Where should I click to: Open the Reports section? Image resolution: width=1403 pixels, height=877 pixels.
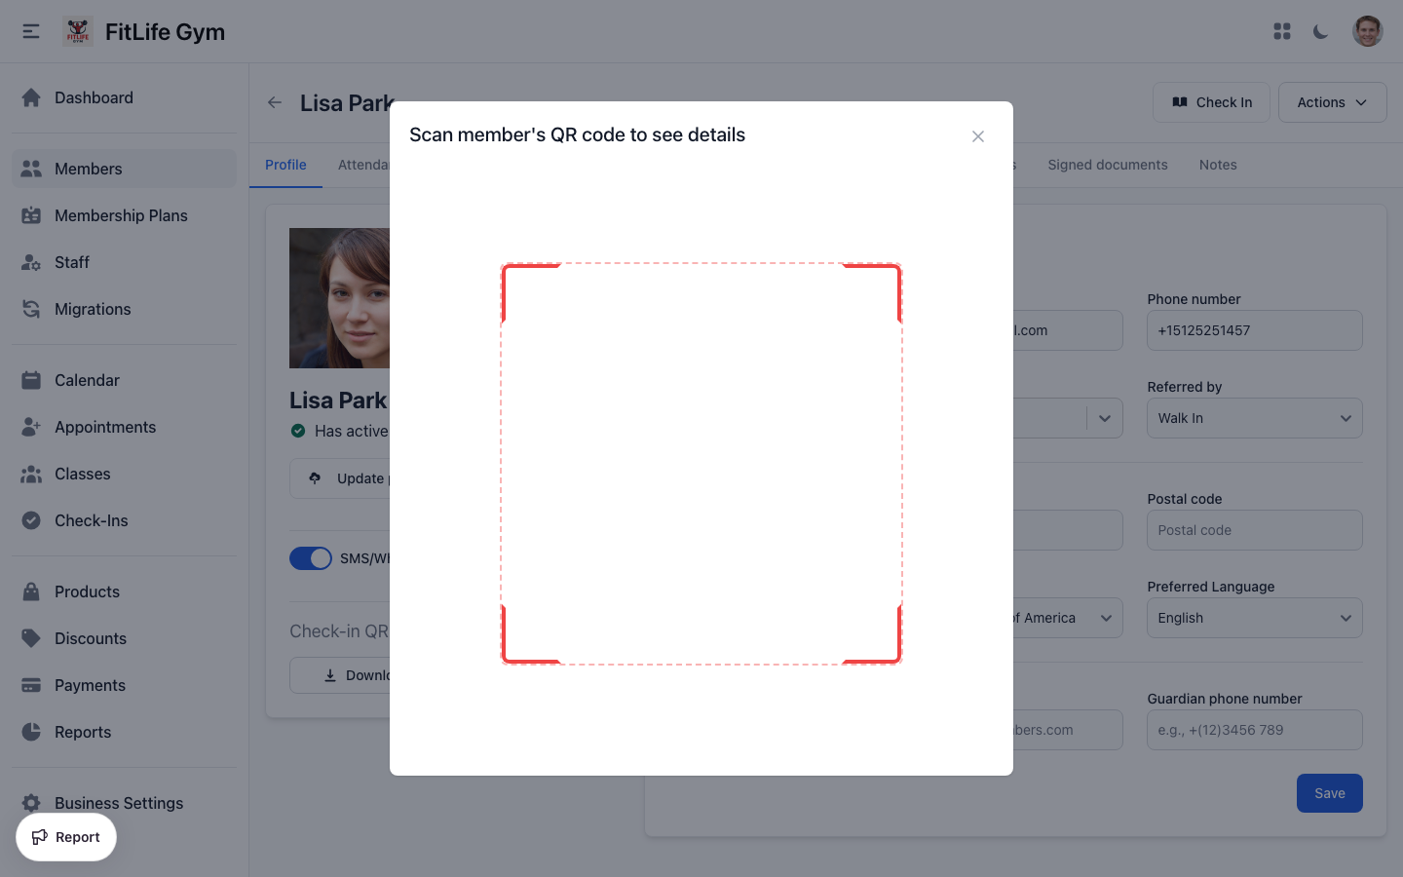pyautogui.click(x=83, y=732)
